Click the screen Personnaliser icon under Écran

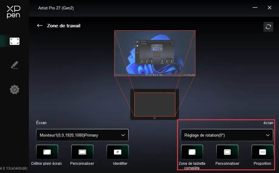pos(82,152)
